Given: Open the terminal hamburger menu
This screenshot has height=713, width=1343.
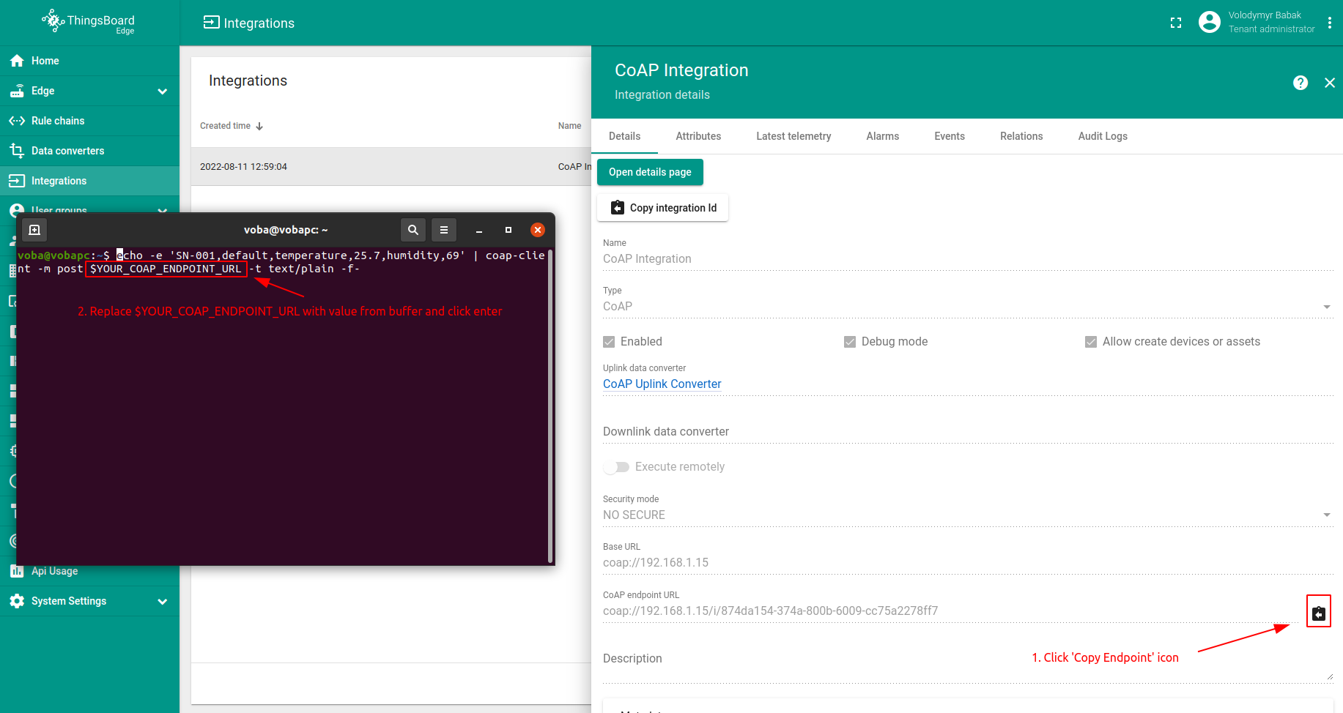Looking at the screenshot, I should 444,230.
